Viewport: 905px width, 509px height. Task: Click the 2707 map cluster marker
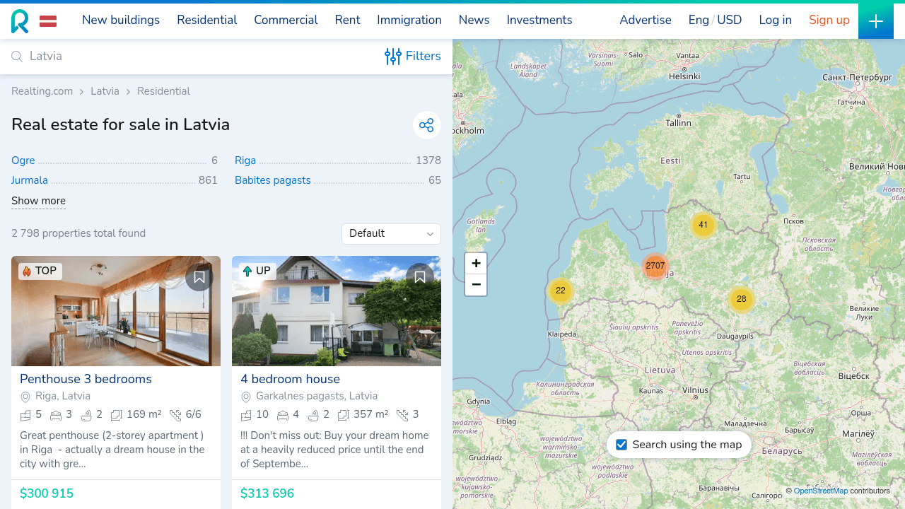click(655, 266)
